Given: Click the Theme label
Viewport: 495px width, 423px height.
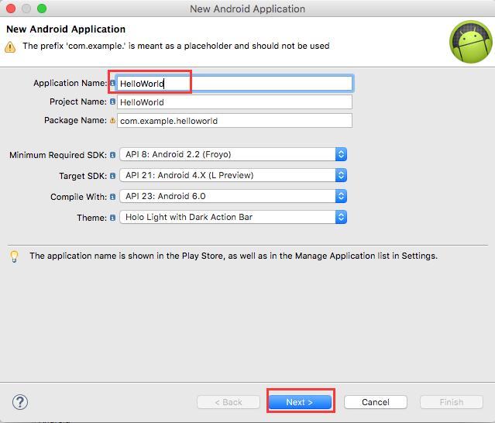Looking at the screenshot, I should [92, 218].
